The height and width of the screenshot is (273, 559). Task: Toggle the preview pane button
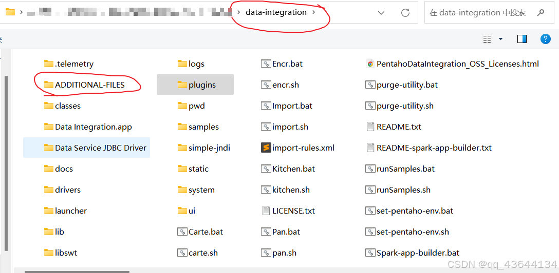[x=522, y=39]
